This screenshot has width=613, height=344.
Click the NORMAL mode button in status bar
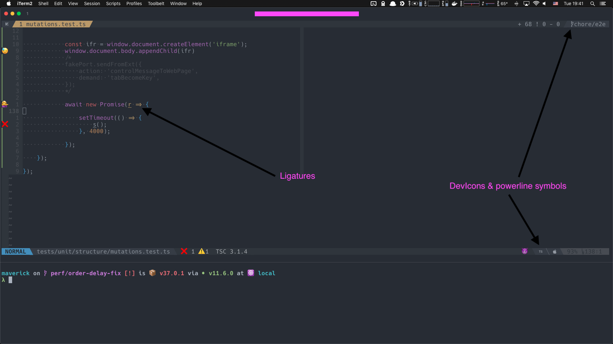coord(16,251)
